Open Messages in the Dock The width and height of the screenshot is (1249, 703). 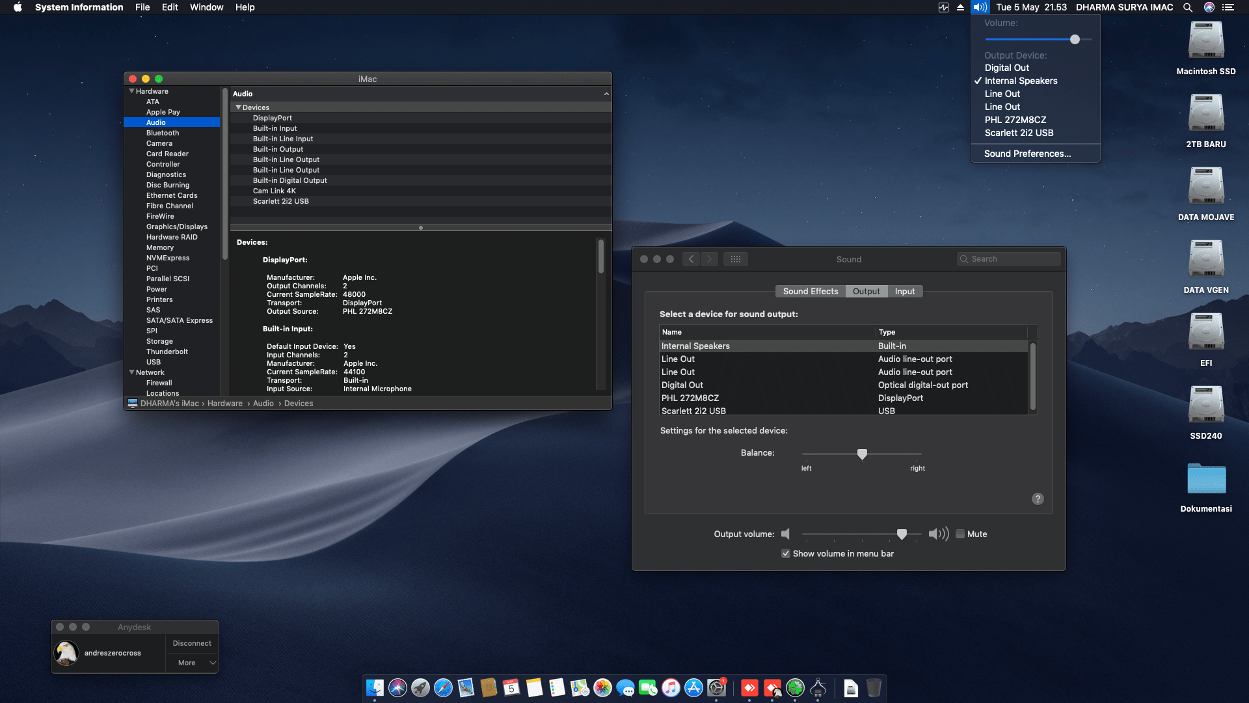pyautogui.click(x=625, y=687)
